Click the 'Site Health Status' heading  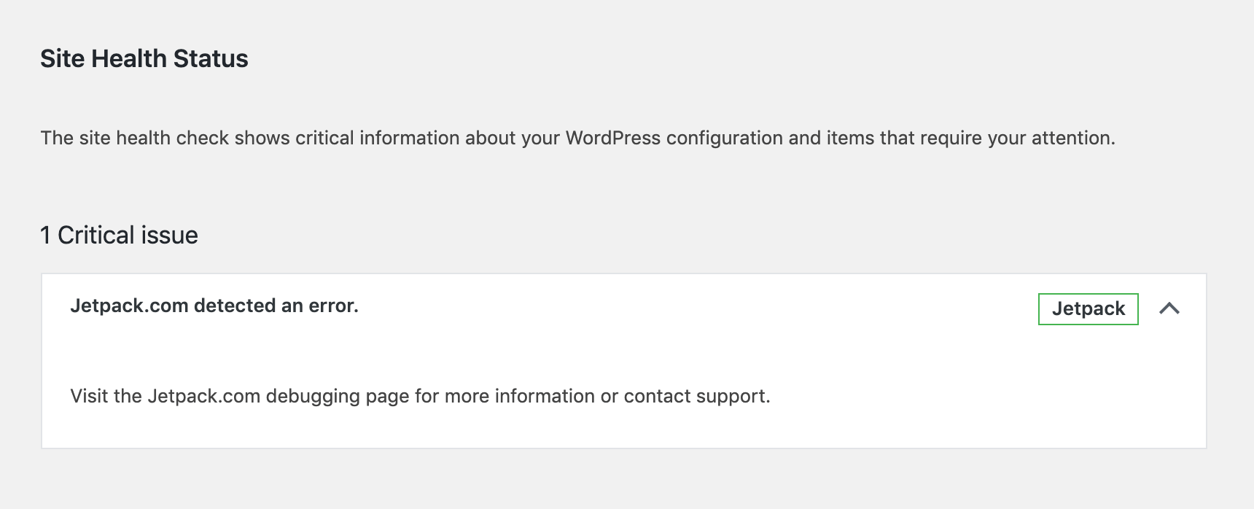(144, 58)
